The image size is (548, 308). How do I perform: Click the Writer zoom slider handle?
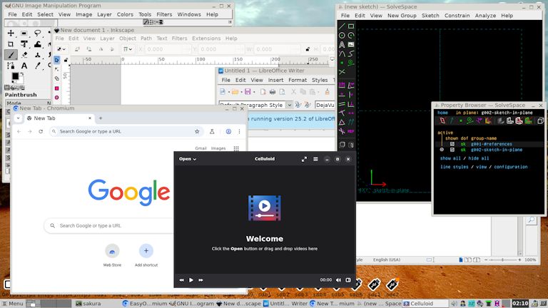click(502, 260)
